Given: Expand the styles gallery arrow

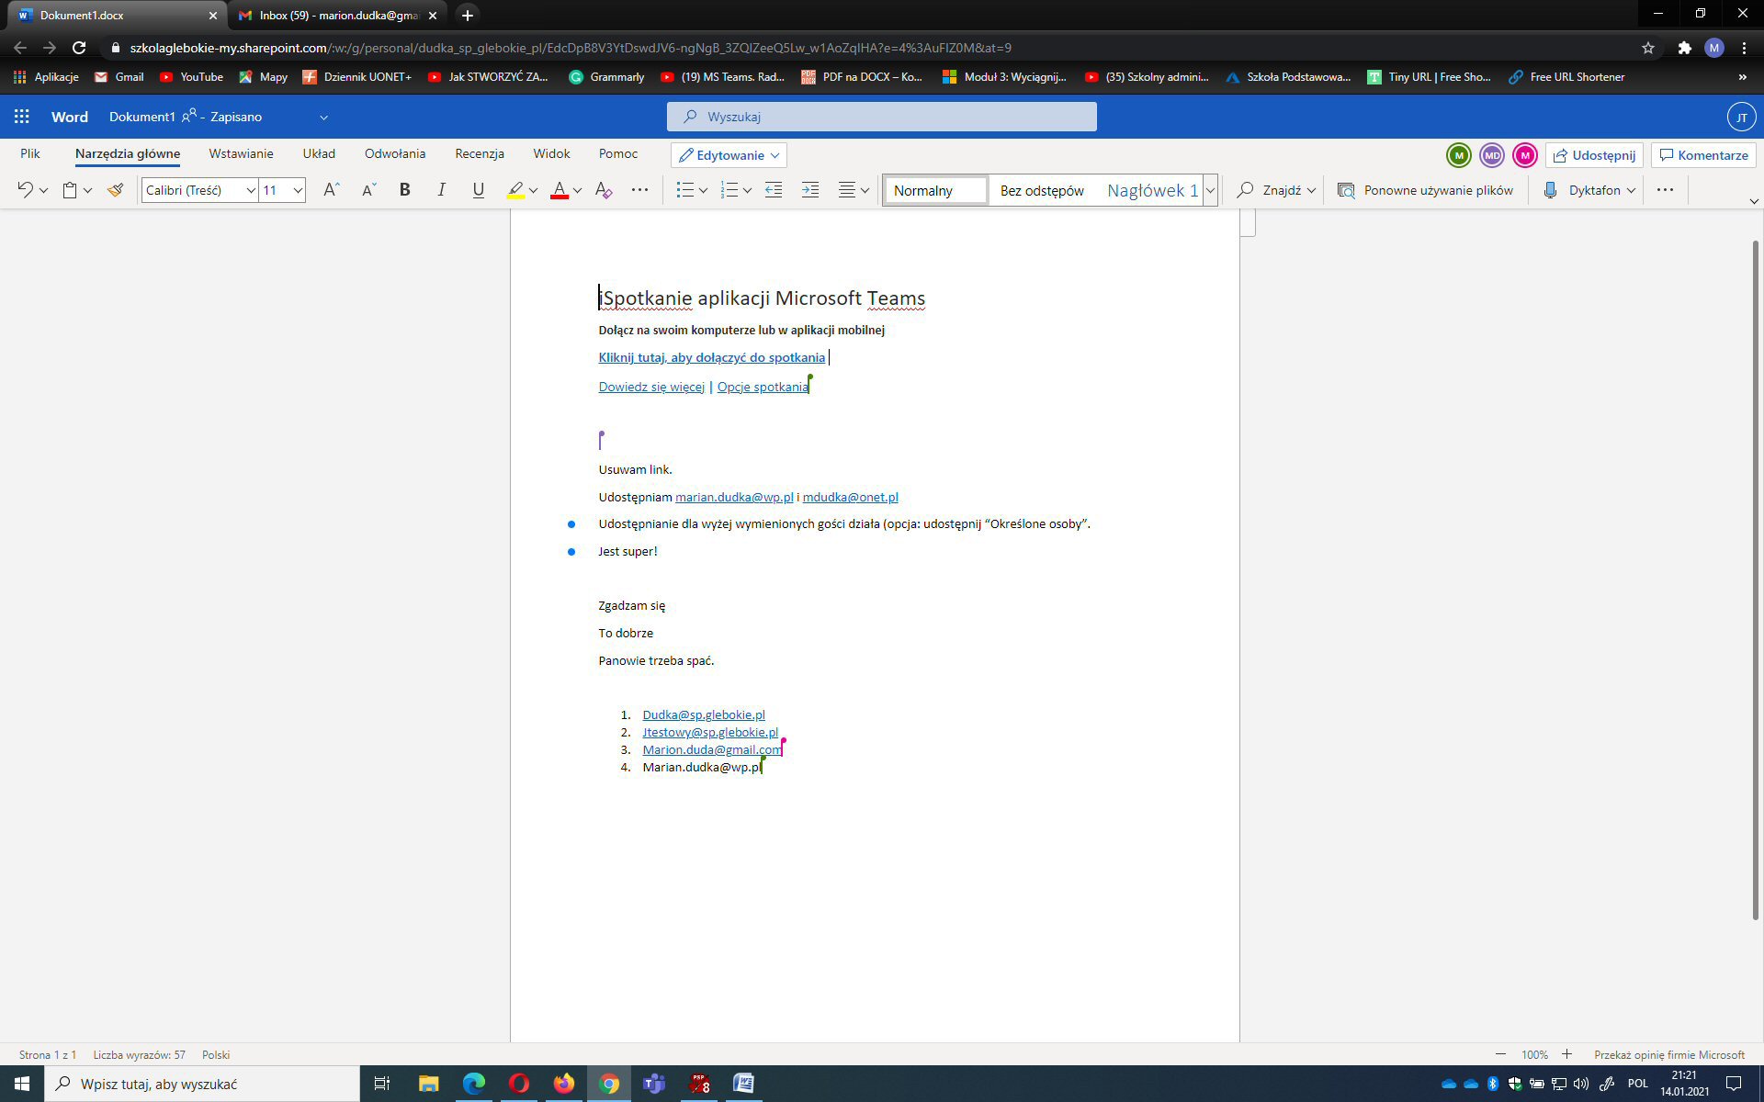Looking at the screenshot, I should pos(1210,190).
